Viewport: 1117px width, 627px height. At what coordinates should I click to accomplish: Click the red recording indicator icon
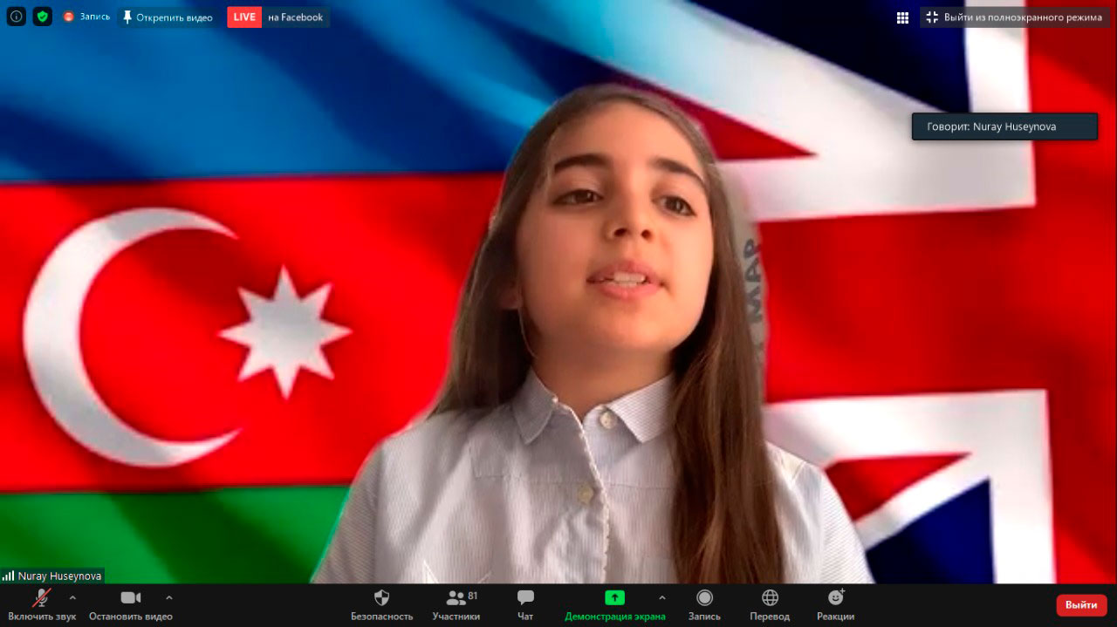click(69, 17)
